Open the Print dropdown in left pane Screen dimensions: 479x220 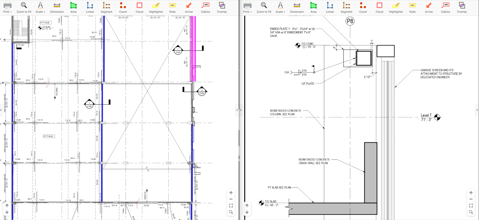[7, 7]
